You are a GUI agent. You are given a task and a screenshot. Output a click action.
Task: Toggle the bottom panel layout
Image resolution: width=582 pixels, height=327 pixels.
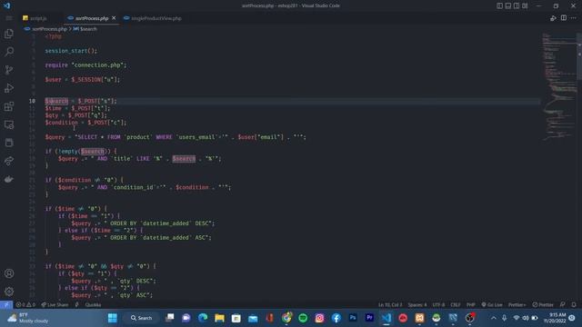(508, 5)
